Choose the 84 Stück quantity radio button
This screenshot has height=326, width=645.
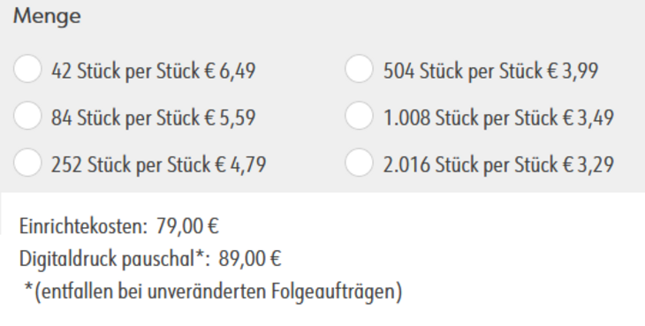[x=27, y=116]
